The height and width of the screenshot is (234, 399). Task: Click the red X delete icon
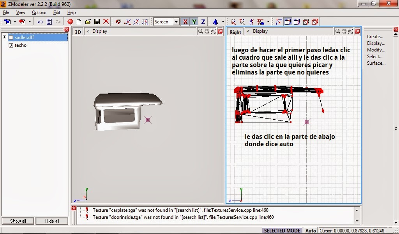[x=106, y=21]
